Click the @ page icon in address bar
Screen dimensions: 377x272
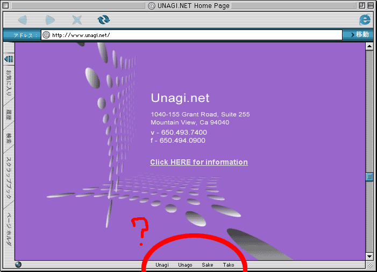46,35
